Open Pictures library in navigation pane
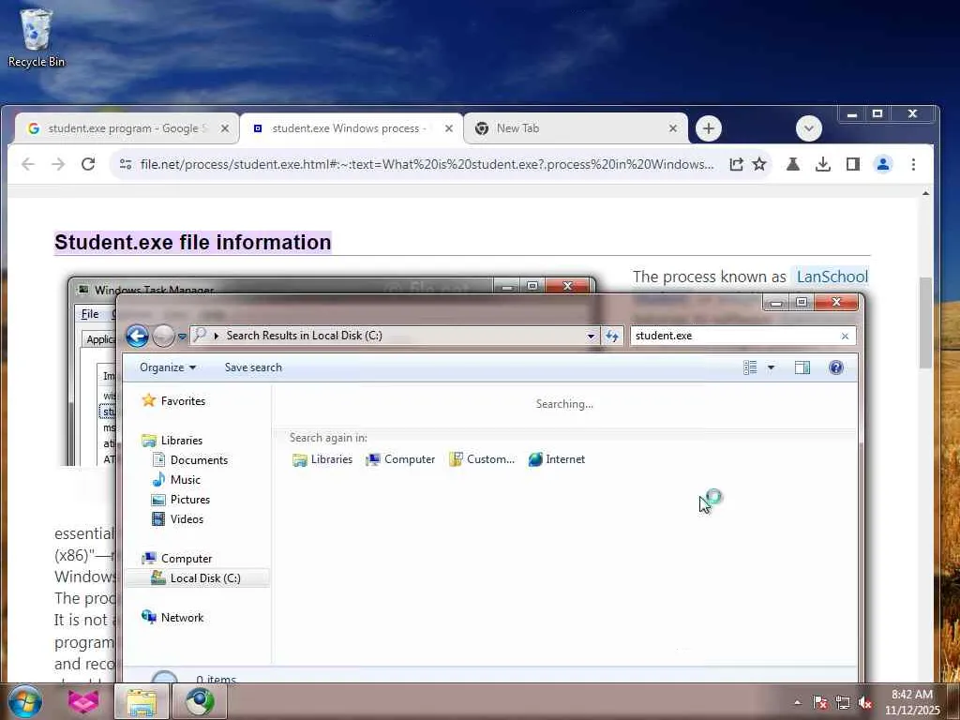The width and height of the screenshot is (960, 720). (x=181, y=500)
